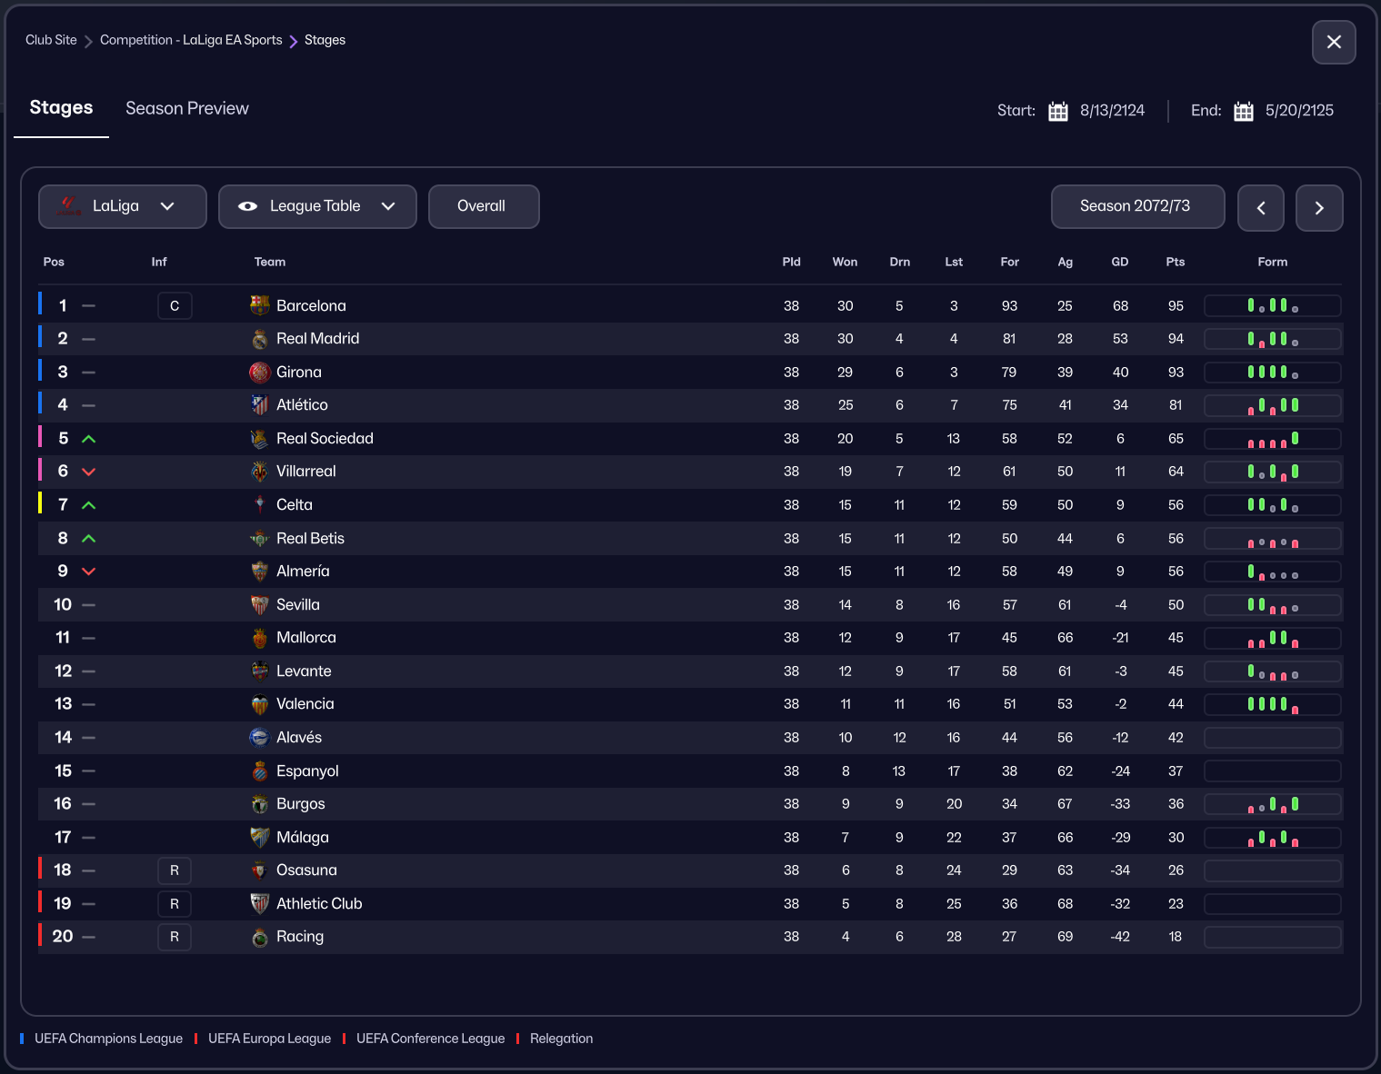Click the Almería club crest
The image size is (1381, 1074).
[x=260, y=571]
